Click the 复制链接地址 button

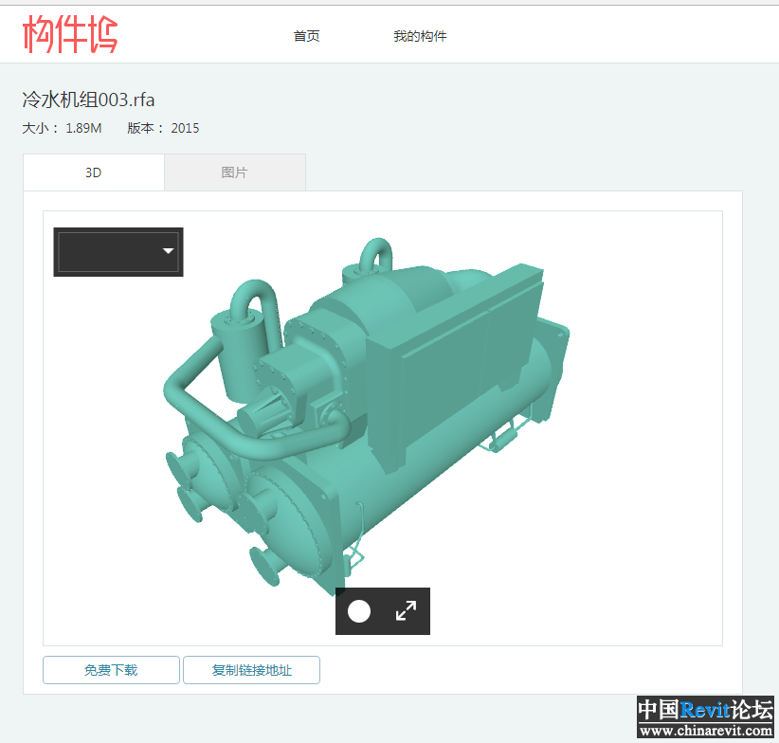[x=251, y=670]
